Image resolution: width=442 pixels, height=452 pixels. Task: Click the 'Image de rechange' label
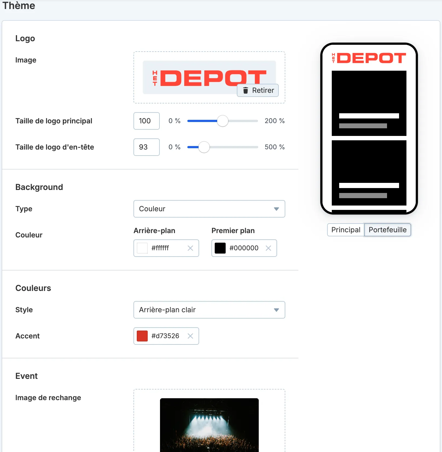click(x=48, y=398)
